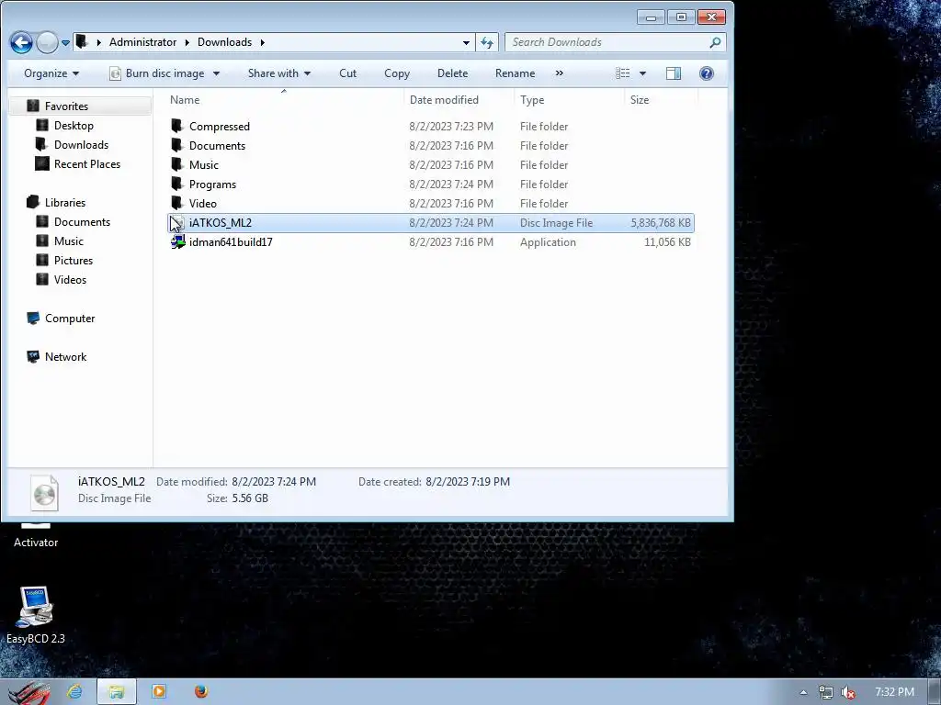Viewport: 941px width, 705px height.
Task: Select the iATKOS_ML2 disc image file
Action: (431, 222)
